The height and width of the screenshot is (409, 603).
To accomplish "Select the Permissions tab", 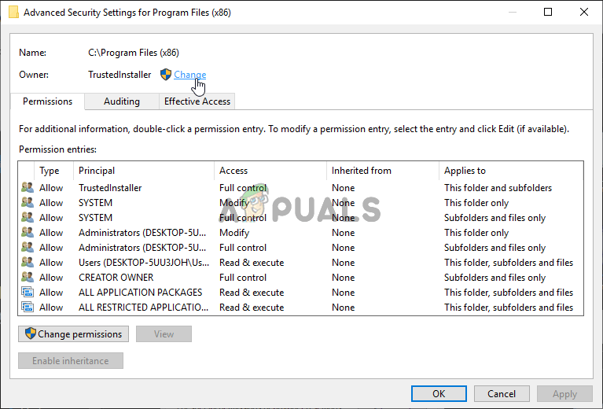I will (x=47, y=101).
